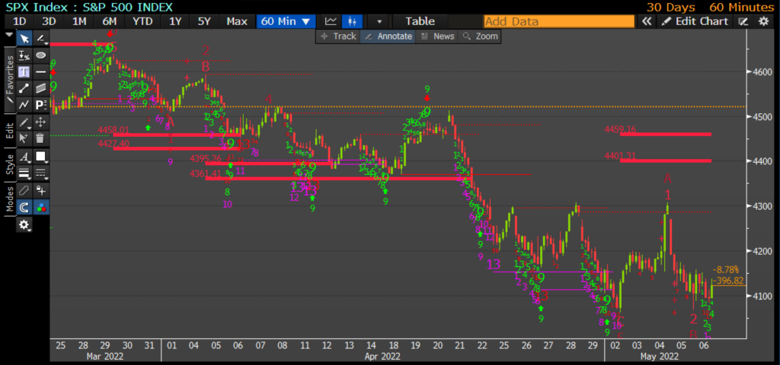Click the eraser mode icon
780x365 pixels.
tap(24, 191)
